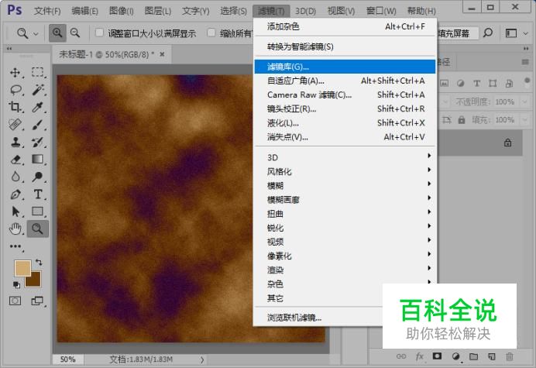Open the 图层(L) menu
536x368 pixels.
click(x=157, y=11)
